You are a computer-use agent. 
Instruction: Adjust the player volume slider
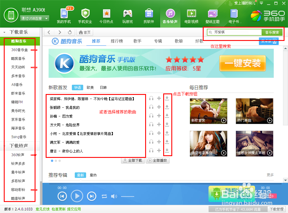coord(128,196)
